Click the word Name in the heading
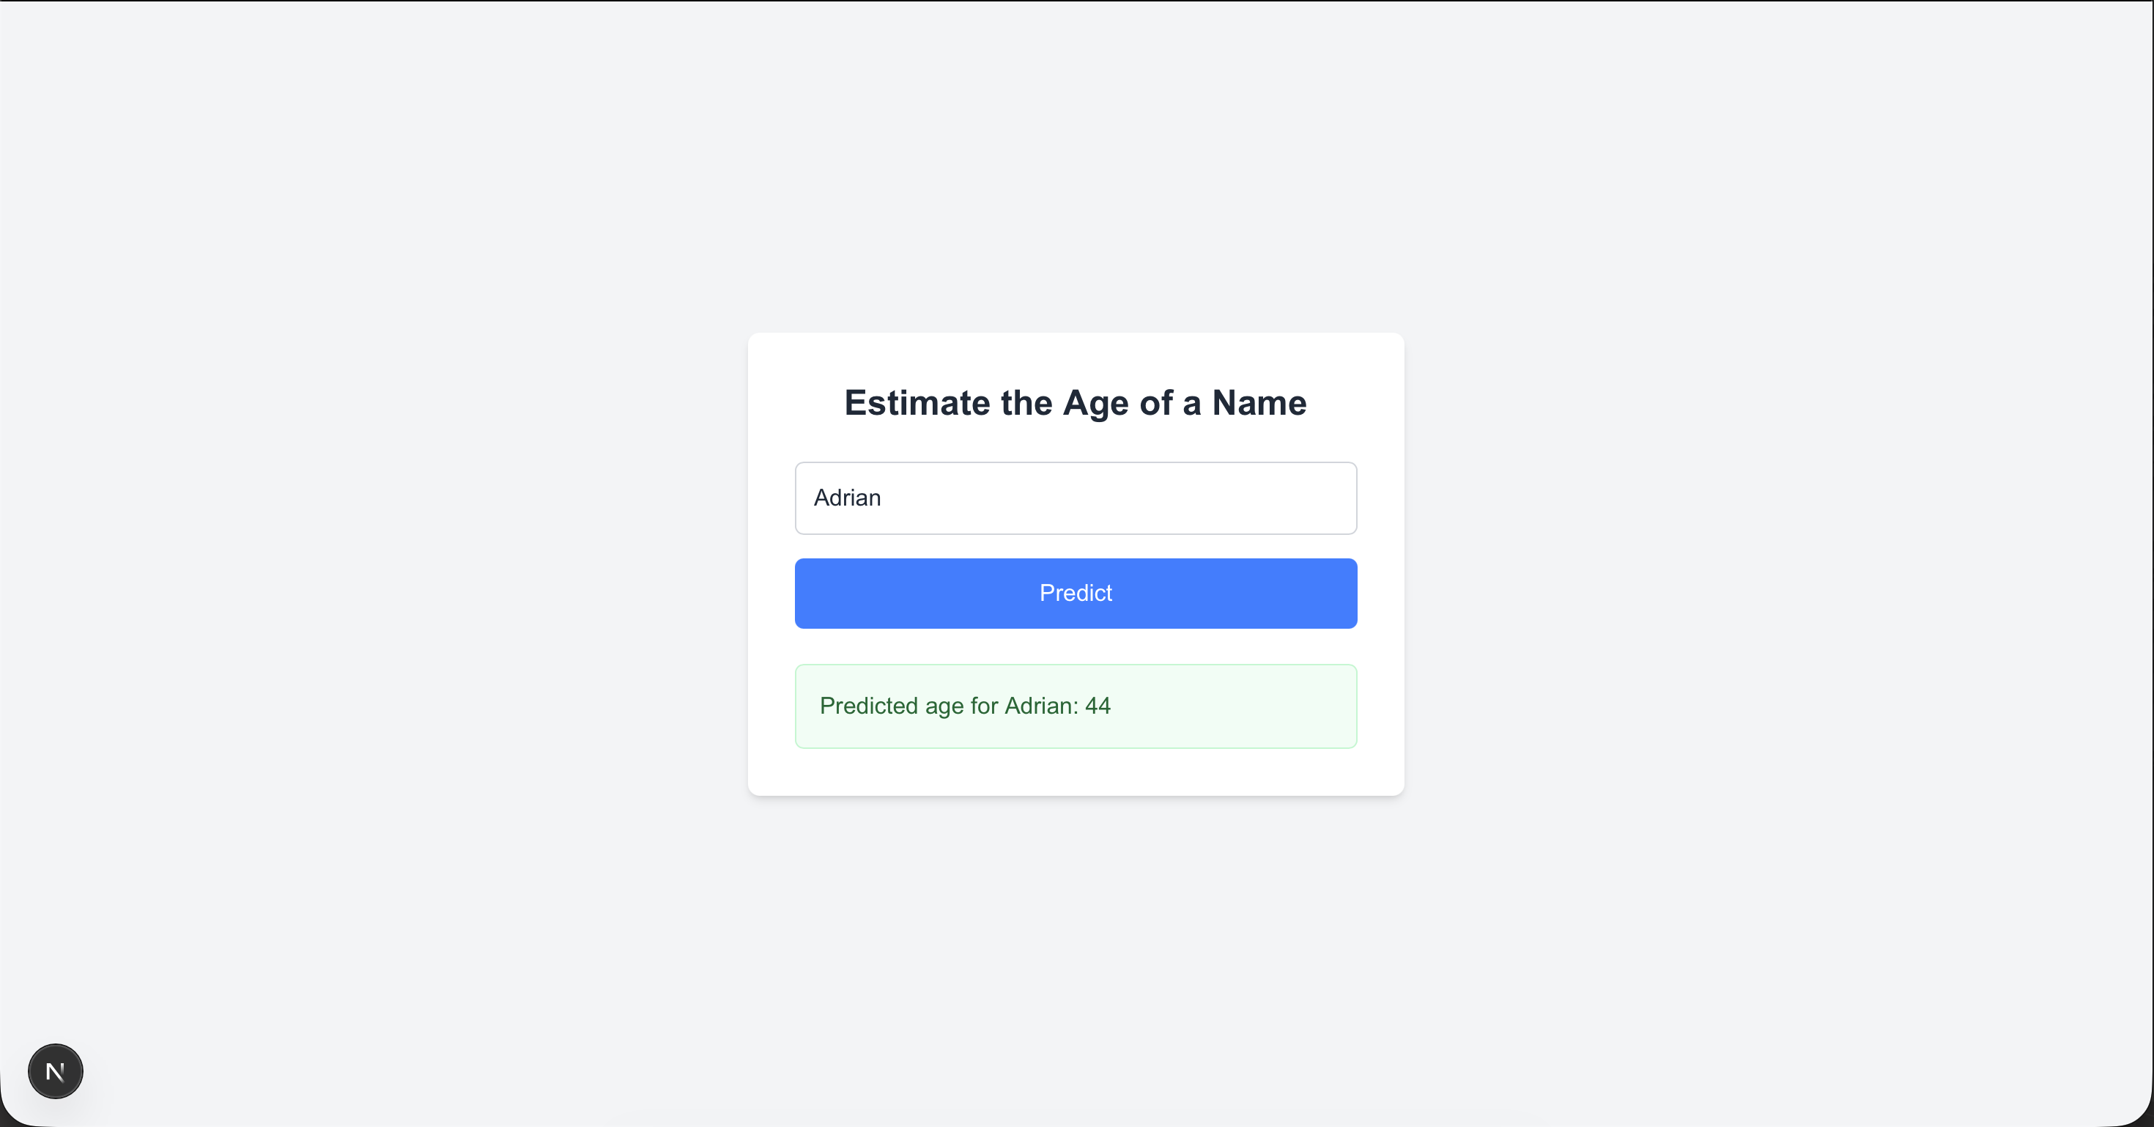2154x1127 pixels. click(x=1259, y=403)
